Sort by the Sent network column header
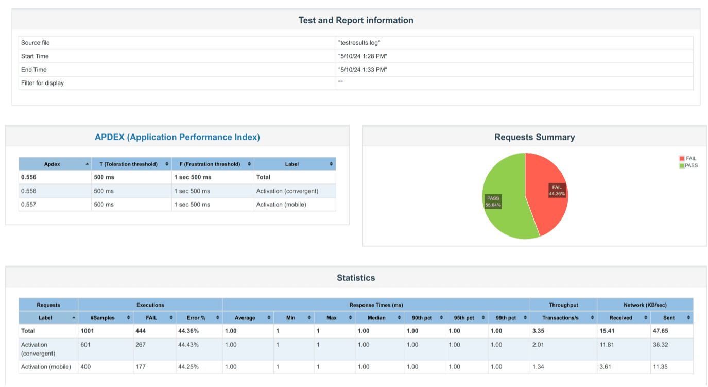Viewport: 708px width, 387px height. [x=669, y=318]
